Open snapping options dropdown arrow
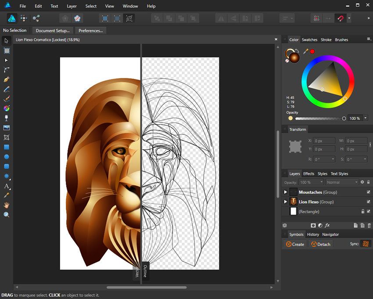The width and height of the screenshot is (373, 299). tap(349, 18)
